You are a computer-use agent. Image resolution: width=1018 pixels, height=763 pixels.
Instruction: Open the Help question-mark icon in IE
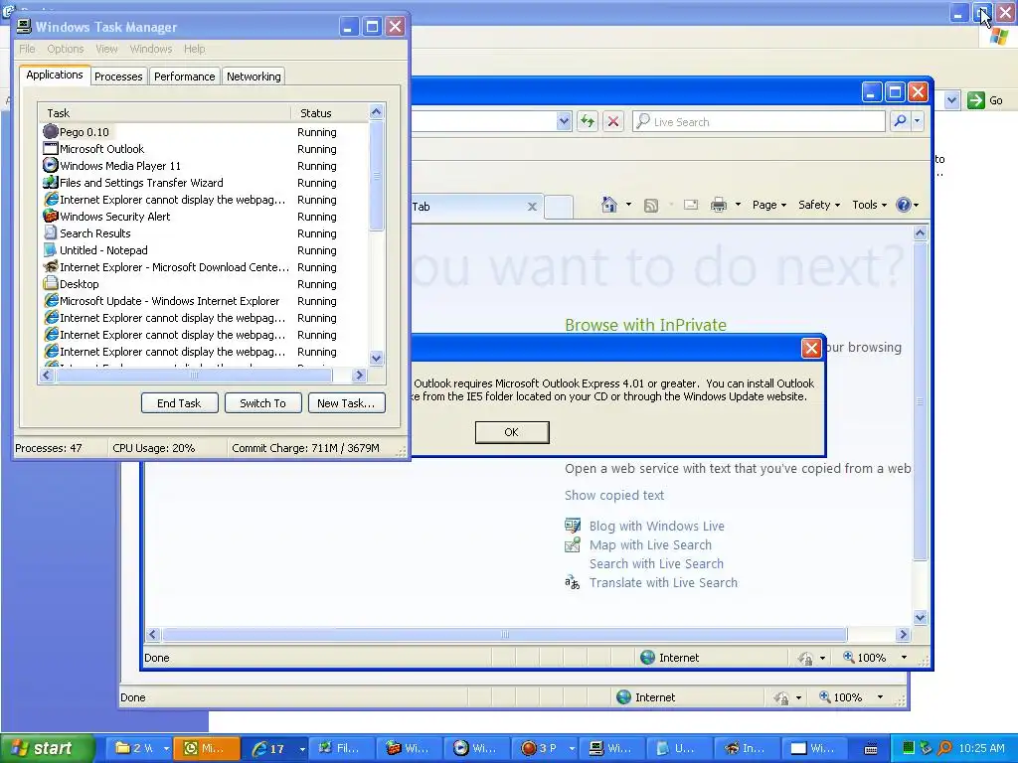click(x=903, y=205)
